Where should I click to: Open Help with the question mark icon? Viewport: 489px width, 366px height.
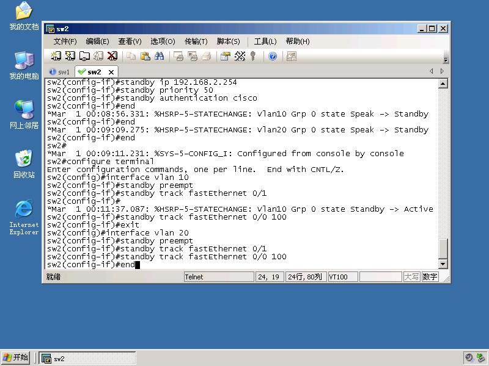tap(273, 56)
